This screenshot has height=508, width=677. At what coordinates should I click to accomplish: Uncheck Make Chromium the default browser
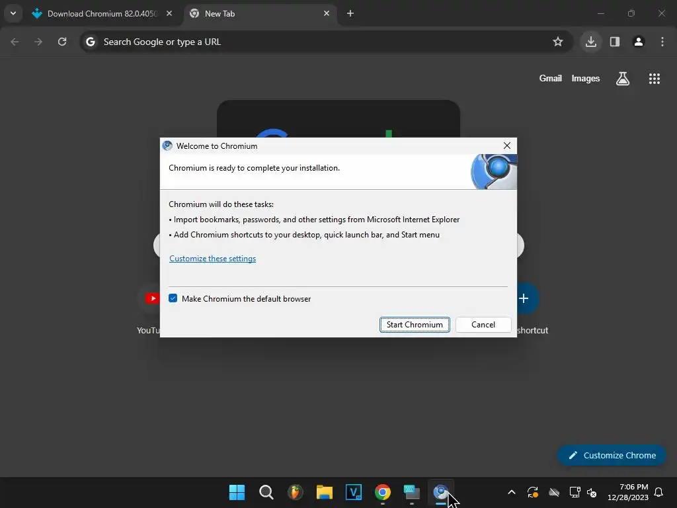coord(173,298)
